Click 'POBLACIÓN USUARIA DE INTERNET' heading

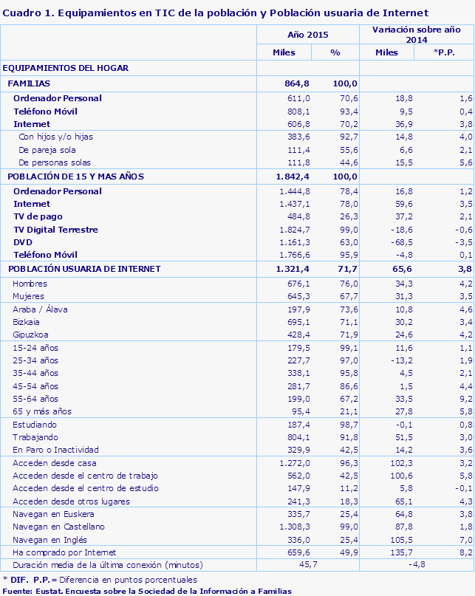click(x=84, y=269)
